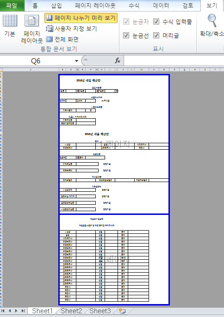Click 페이지 나누기 미리 보기 button
Screen dimensions: 224x317
81,18
